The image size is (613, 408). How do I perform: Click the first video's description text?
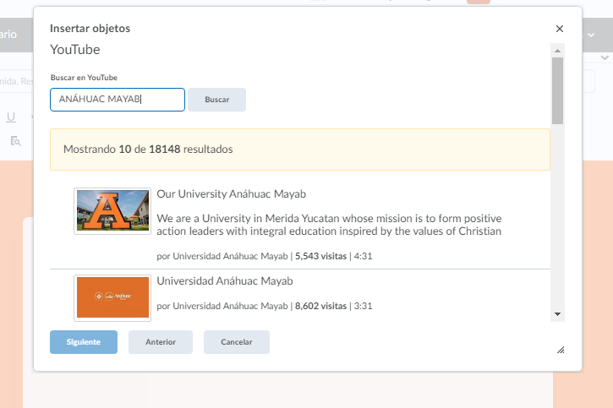click(329, 225)
